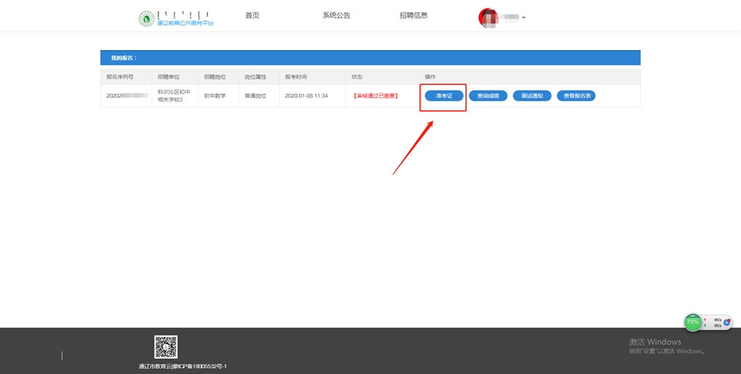The height and width of the screenshot is (374, 741).
Task: Click the 通辽教育公共服务平台 logo
Action: pyautogui.click(x=176, y=18)
